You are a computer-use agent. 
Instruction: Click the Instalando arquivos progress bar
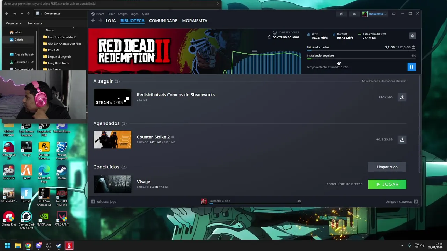(x=361, y=59)
